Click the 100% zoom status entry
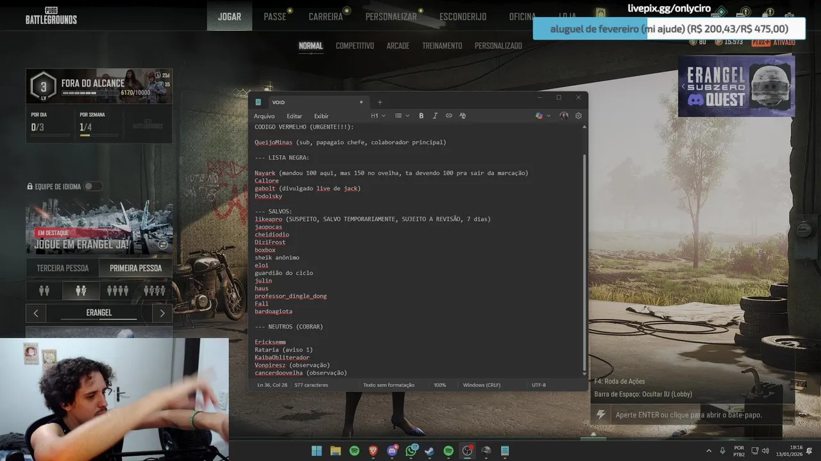The width and height of the screenshot is (821, 461). coord(439,385)
